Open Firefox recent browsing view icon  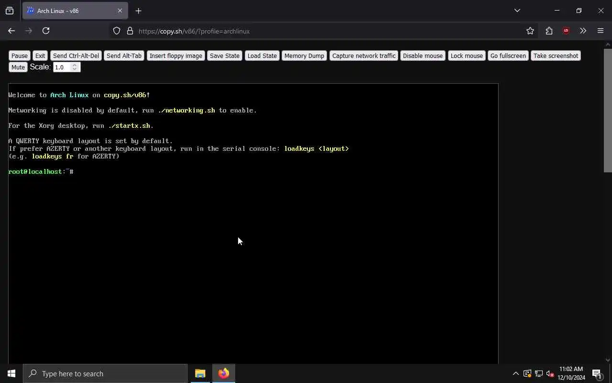pyautogui.click(x=10, y=11)
